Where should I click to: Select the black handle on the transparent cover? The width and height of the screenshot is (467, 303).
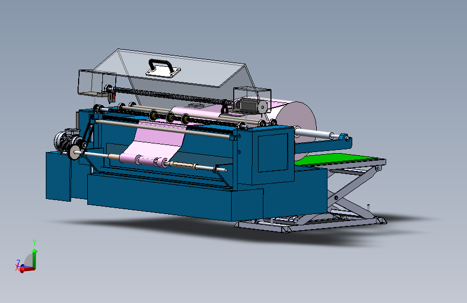(161, 65)
